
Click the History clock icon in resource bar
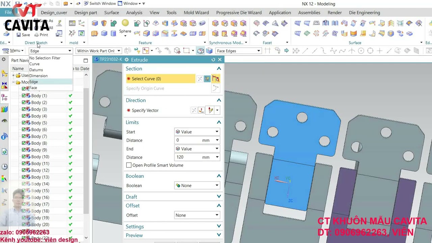click(4, 166)
